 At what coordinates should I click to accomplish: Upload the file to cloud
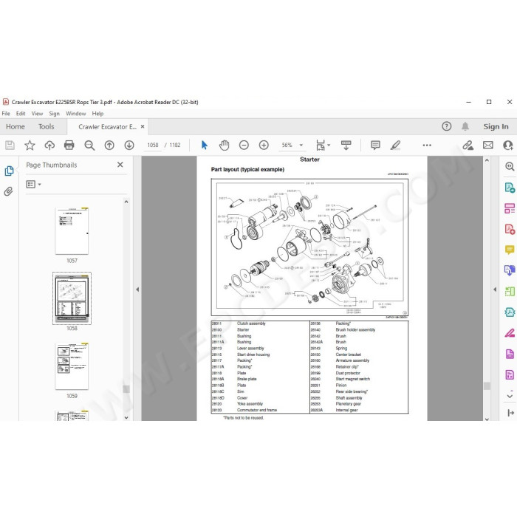pyautogui.click(x=49, y=145)
